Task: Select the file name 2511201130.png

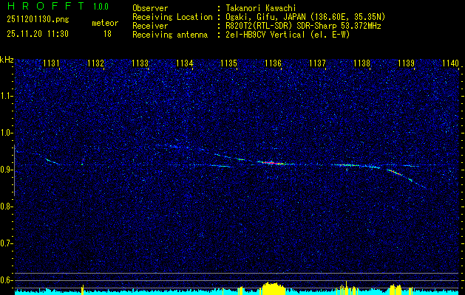Action: point(38,20)
